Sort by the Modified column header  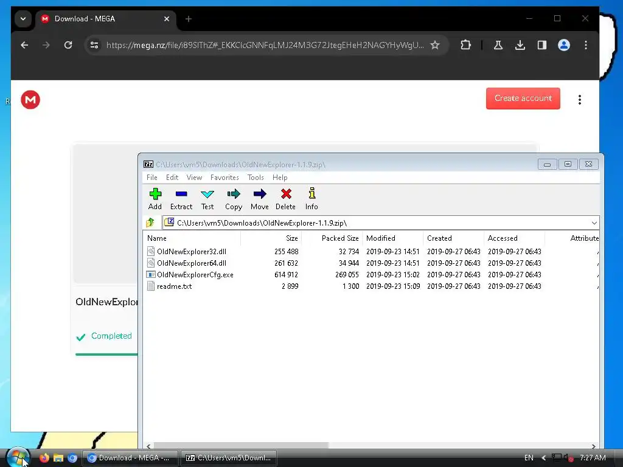click(392, 238)
